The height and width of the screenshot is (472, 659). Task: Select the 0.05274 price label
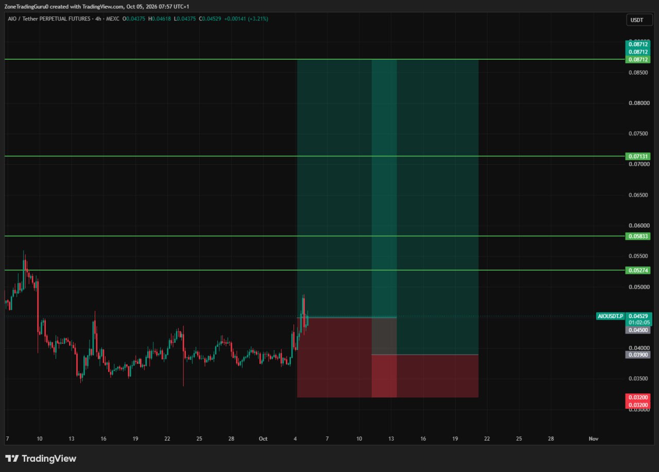point(638,270)
